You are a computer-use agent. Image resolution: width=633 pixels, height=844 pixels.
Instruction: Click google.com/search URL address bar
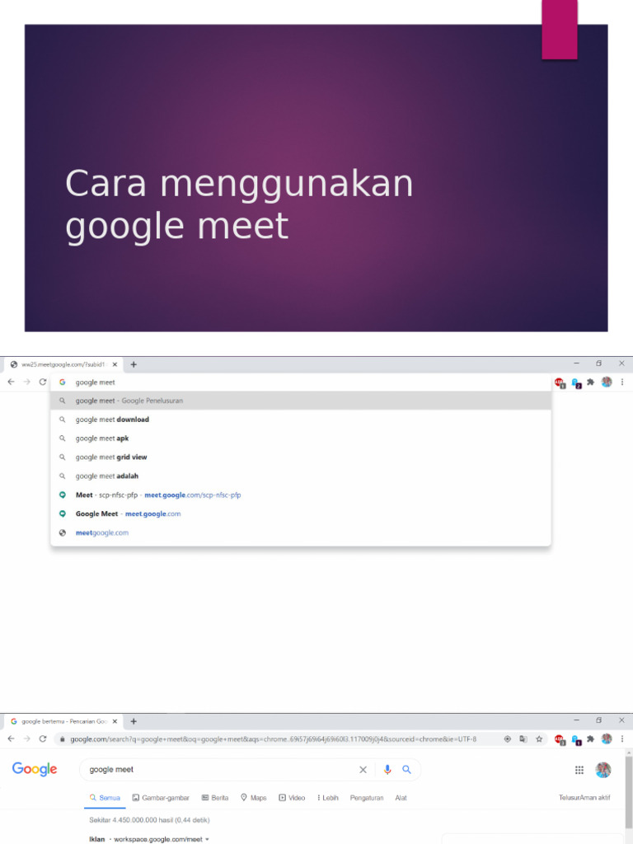coord(273,739)
